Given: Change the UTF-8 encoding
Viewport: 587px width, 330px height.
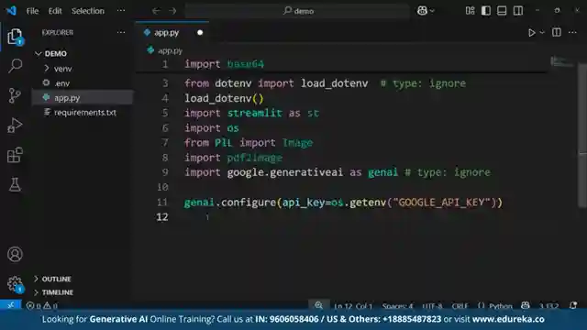Looking at the screenshot, I should pos(432,305).
